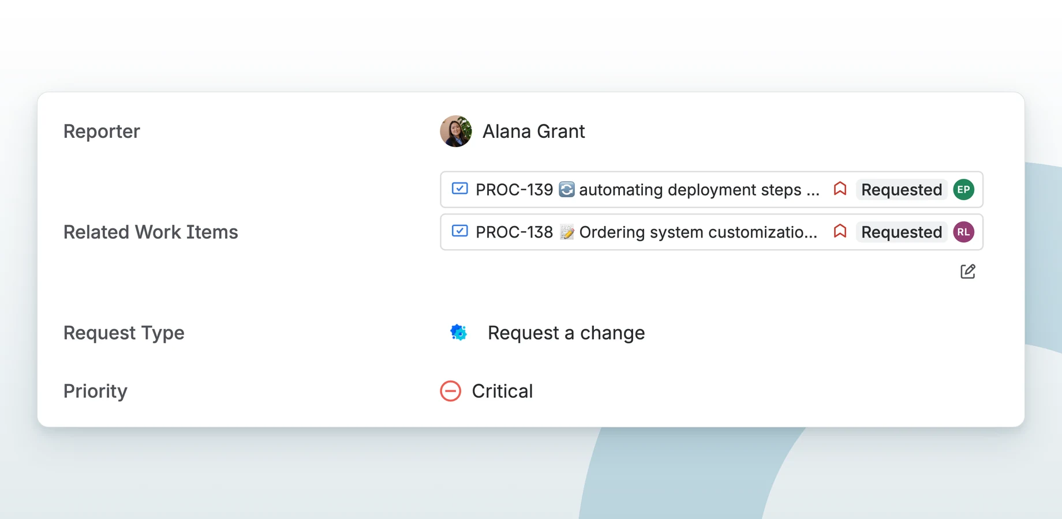Screen dimensions: 1062x519
Task: Click Alana Grant's reporter avatar
Action: tap(456, 131)
